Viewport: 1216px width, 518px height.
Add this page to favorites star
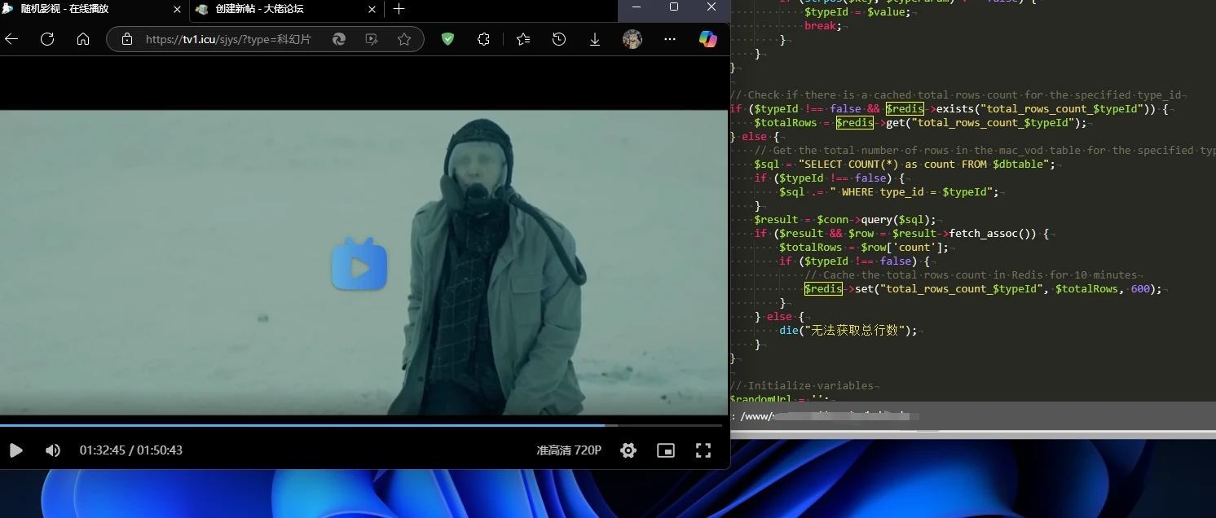coord(404,39)
